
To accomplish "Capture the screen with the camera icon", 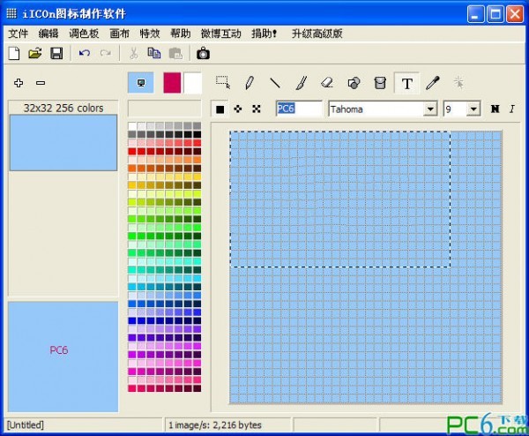I will tap(203, 53).
